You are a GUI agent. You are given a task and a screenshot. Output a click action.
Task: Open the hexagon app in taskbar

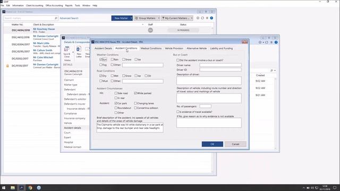click(39, 188)
